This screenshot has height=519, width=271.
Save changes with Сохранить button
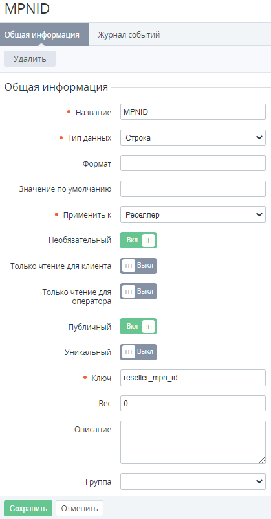point(28,509)
